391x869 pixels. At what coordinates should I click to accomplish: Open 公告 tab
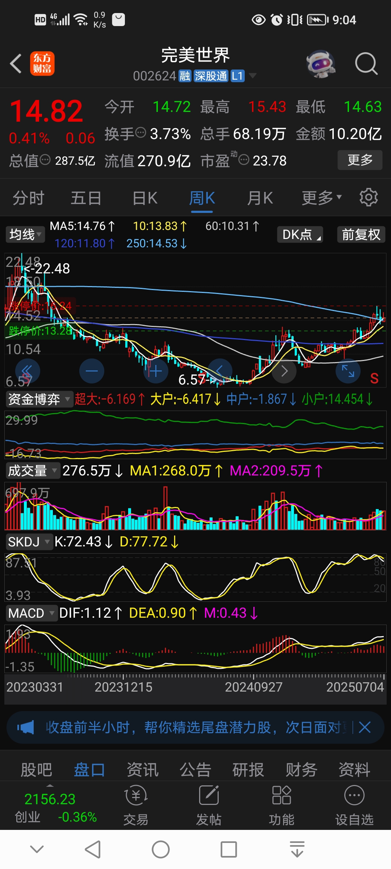tap(195, 770)
